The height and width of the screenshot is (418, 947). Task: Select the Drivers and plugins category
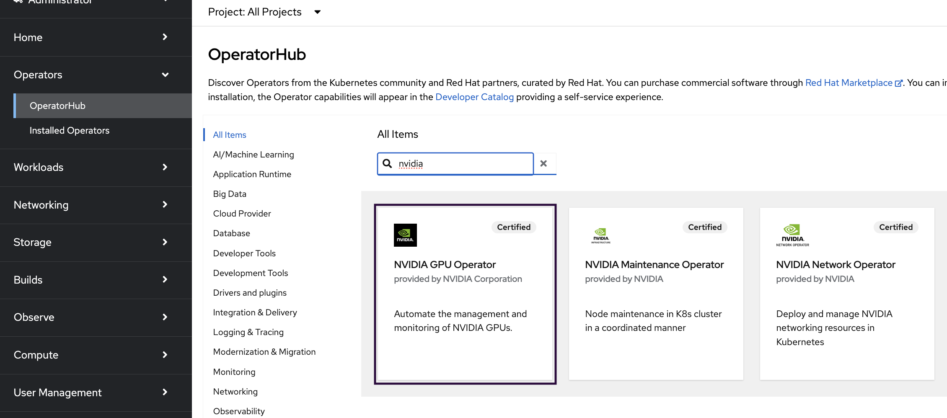[250, 293]
